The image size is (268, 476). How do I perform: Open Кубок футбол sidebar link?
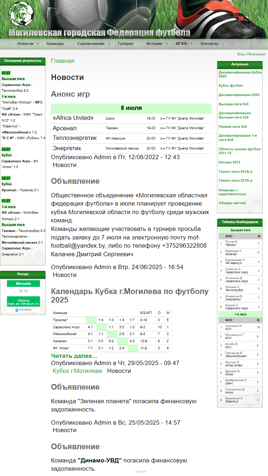click(x=231, y=86)
